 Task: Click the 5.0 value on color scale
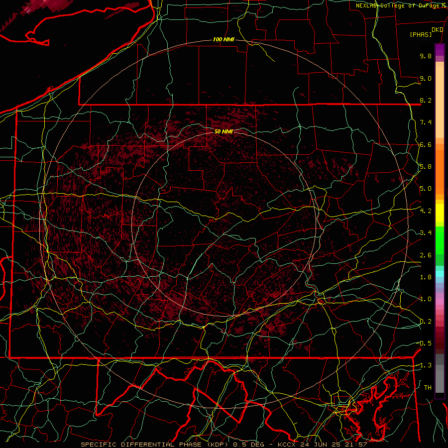(x=426, y=189)
